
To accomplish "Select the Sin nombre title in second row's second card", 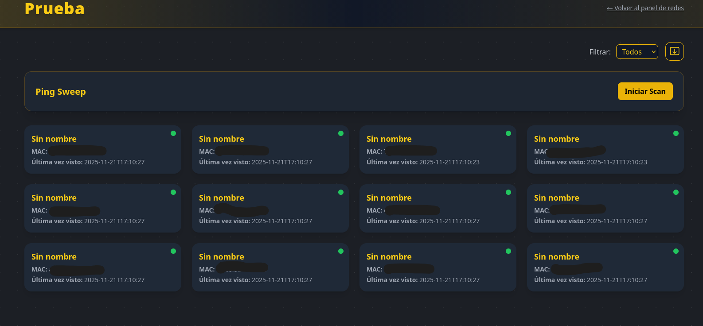I will click(222, 198).
